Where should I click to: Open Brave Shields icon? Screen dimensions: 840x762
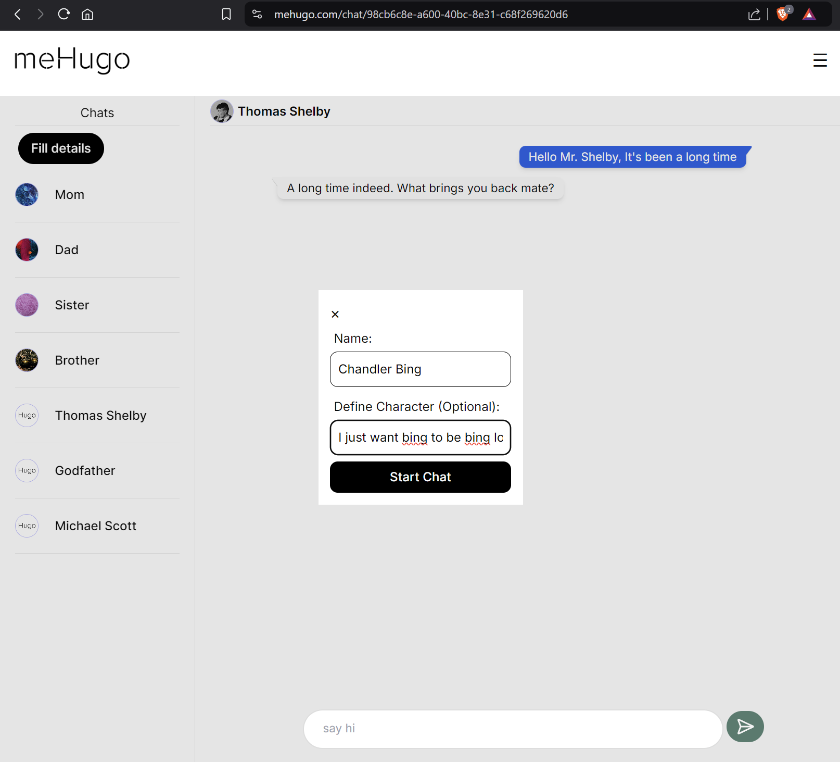click(x=783, y=14)
